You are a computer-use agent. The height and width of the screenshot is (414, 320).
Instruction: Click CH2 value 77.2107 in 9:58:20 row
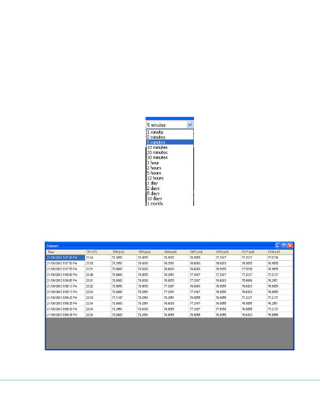point(124,297)
